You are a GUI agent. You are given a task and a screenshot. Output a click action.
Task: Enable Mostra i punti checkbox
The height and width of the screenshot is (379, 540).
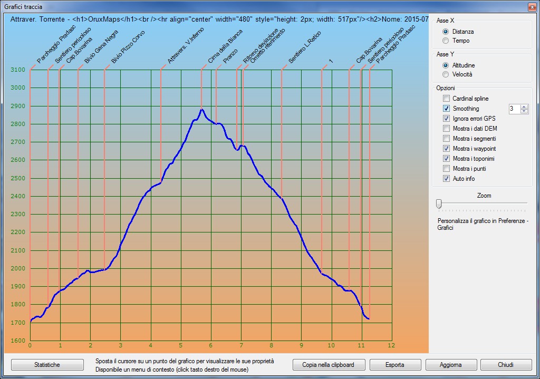click(x=447, y=169)
